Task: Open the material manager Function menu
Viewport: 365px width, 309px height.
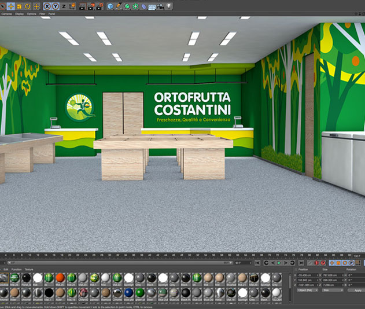Action: point(17,270)
